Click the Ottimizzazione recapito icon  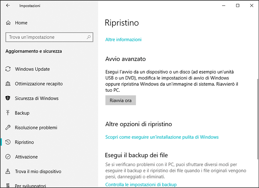click(8, 84)
